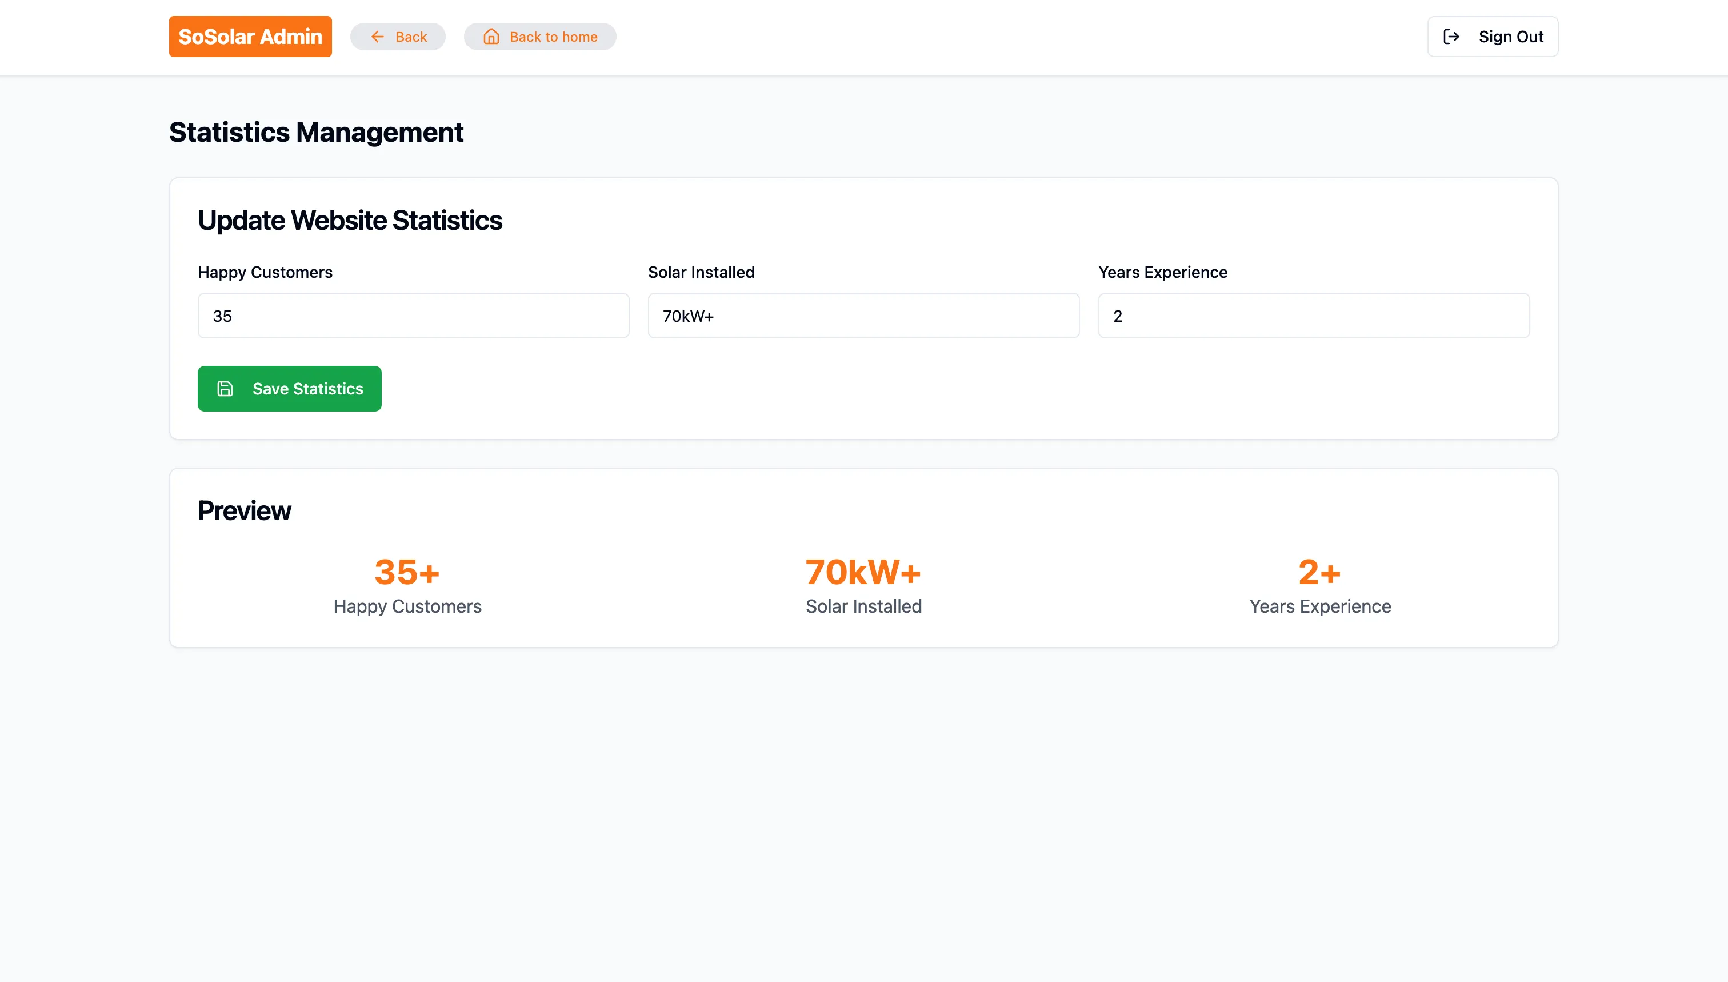
Task: Click the Happy Customers field label
Action: pos(265,272)
